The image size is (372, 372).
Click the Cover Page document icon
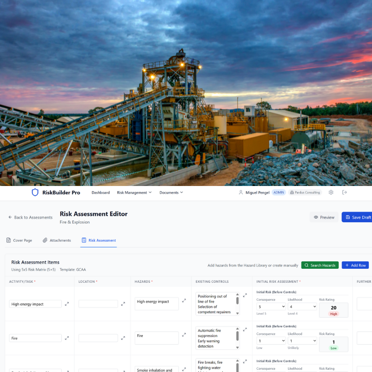[8, 240]
